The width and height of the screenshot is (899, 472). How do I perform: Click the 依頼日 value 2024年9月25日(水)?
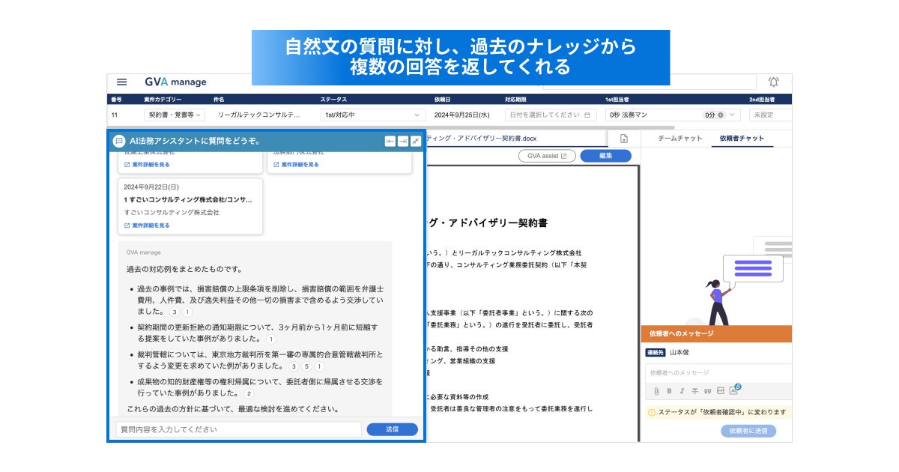tap(462, 115)
